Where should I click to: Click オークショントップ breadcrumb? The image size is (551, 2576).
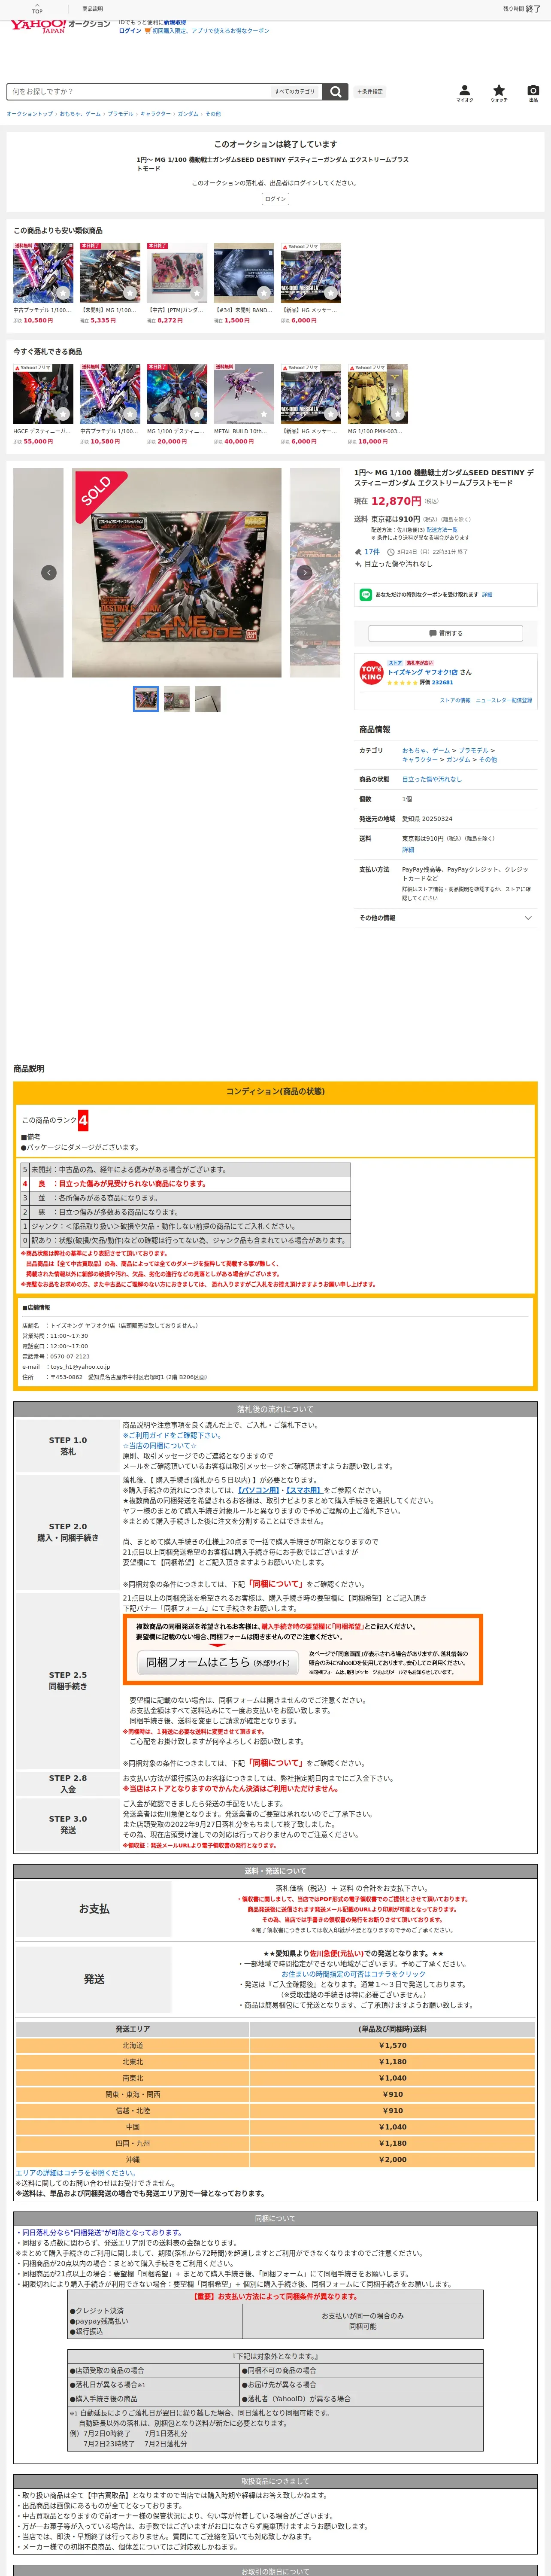(x=30, y=114)
